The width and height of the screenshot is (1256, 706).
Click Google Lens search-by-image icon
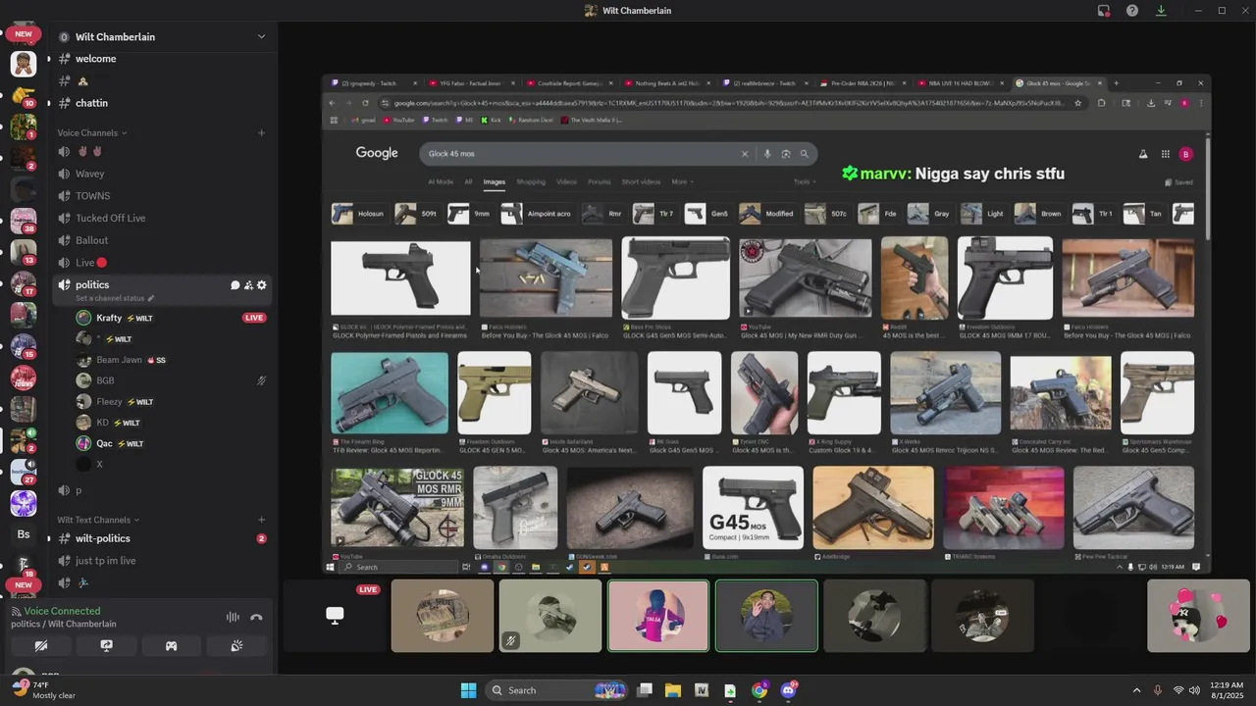click(x=786, y=154)
